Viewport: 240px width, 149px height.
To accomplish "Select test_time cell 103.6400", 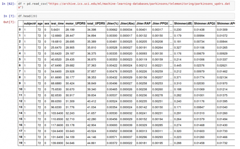I will click(57, 113).
